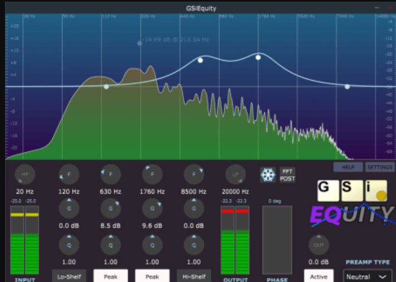Toggle the snowflake freeze spectrum icon
The height and width of the screenshot is (282, 396).
268,175
